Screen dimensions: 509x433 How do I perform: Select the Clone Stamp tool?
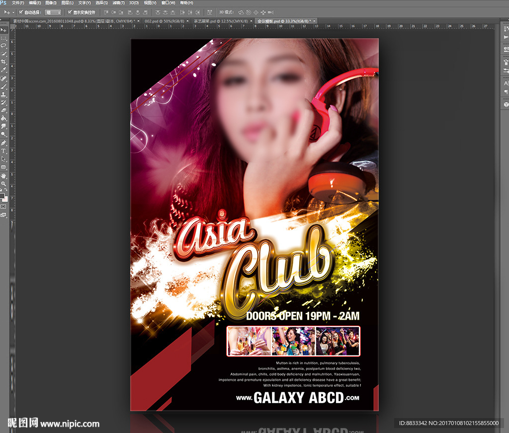pos(3,95)
